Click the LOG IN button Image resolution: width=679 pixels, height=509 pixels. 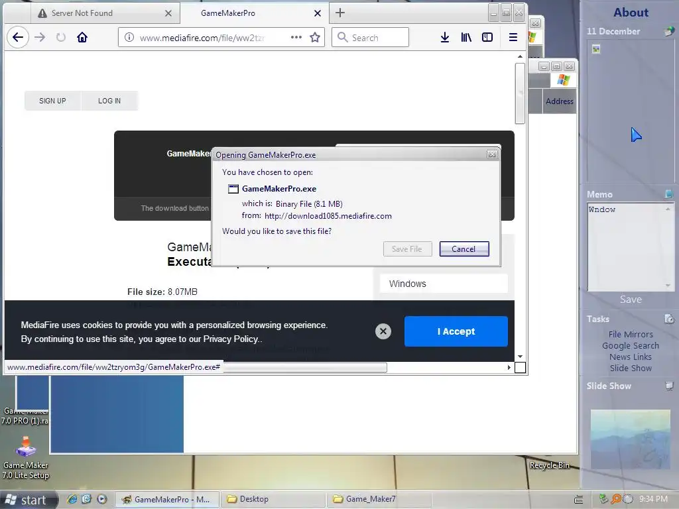pos(109,101)
